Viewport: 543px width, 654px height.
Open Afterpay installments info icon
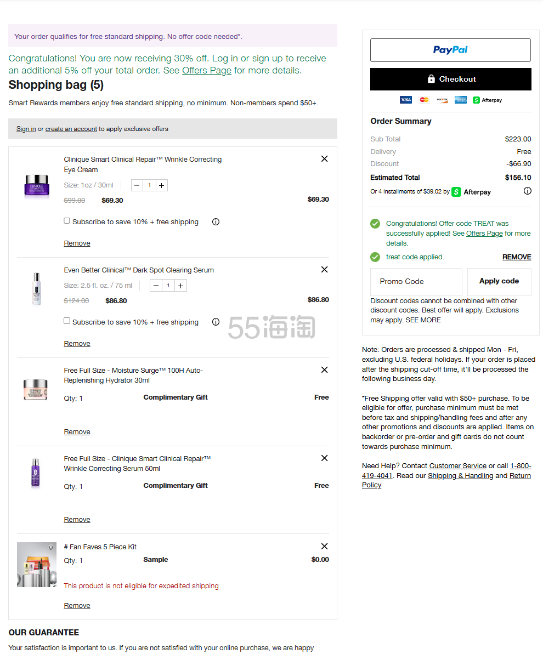click(528, 191)
